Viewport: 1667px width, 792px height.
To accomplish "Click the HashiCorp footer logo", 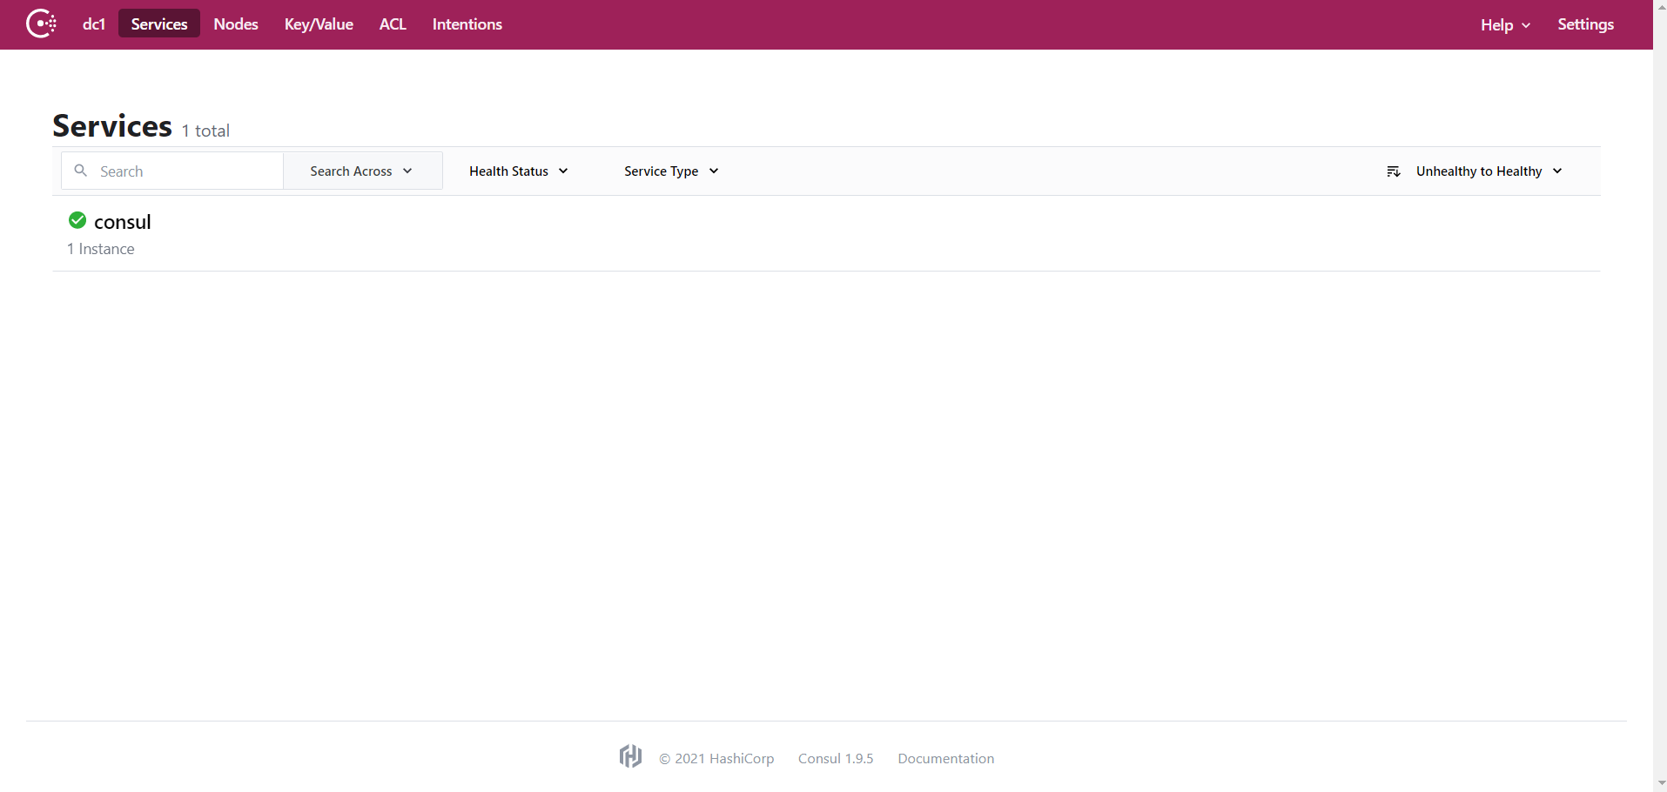I will point(630,756).
